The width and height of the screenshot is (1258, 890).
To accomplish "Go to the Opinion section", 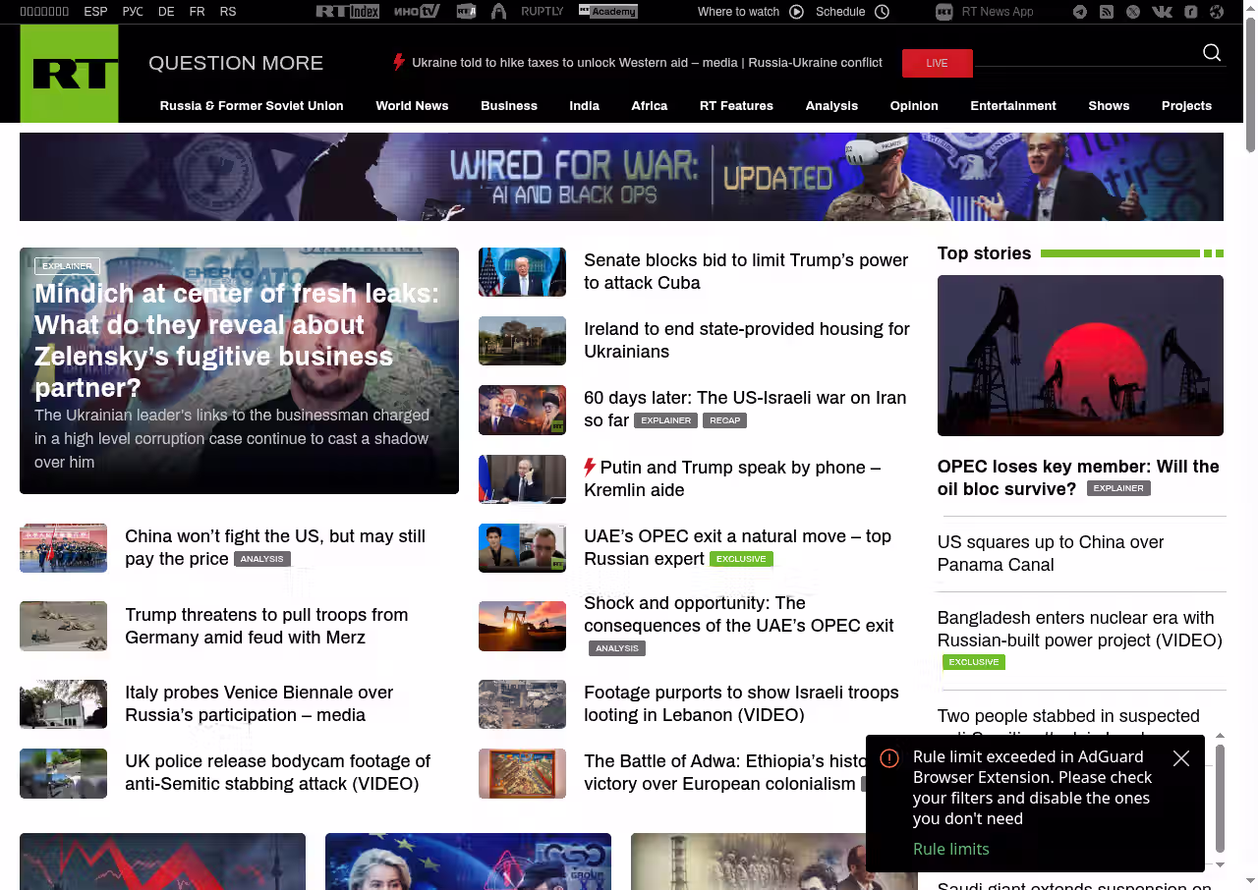I will coord(914,106).
